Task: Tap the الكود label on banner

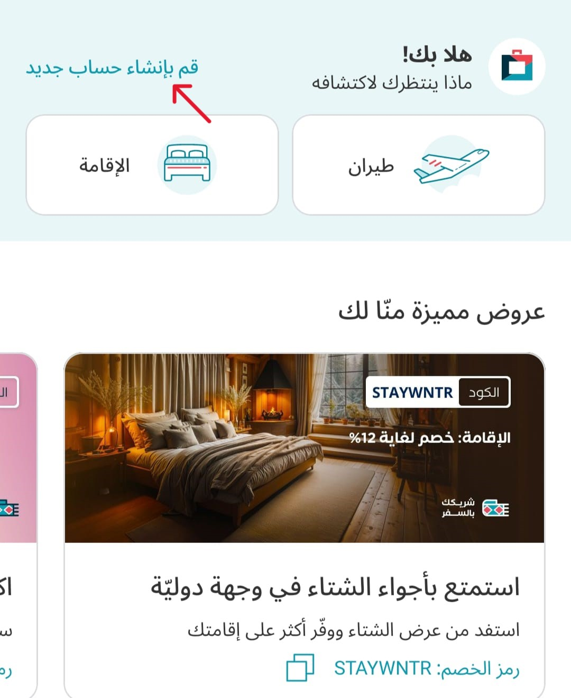Action: [484, 392]
